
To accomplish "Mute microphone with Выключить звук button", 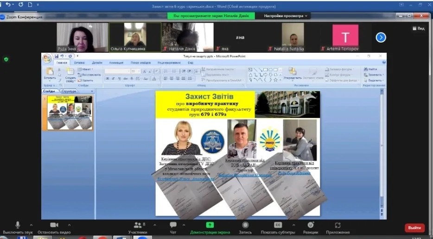I will [18, 226].
